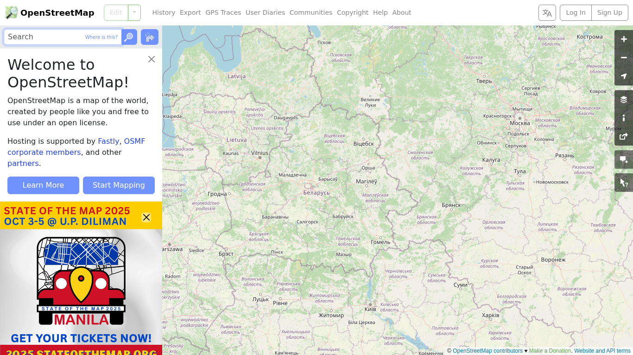This screenshot has width=633, height=355.
Task: Zoom out with the minus icon
Action: [624, 58]
